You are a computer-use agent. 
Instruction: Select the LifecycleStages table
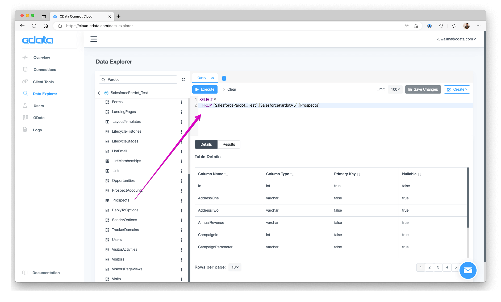[x=125, y=141]
